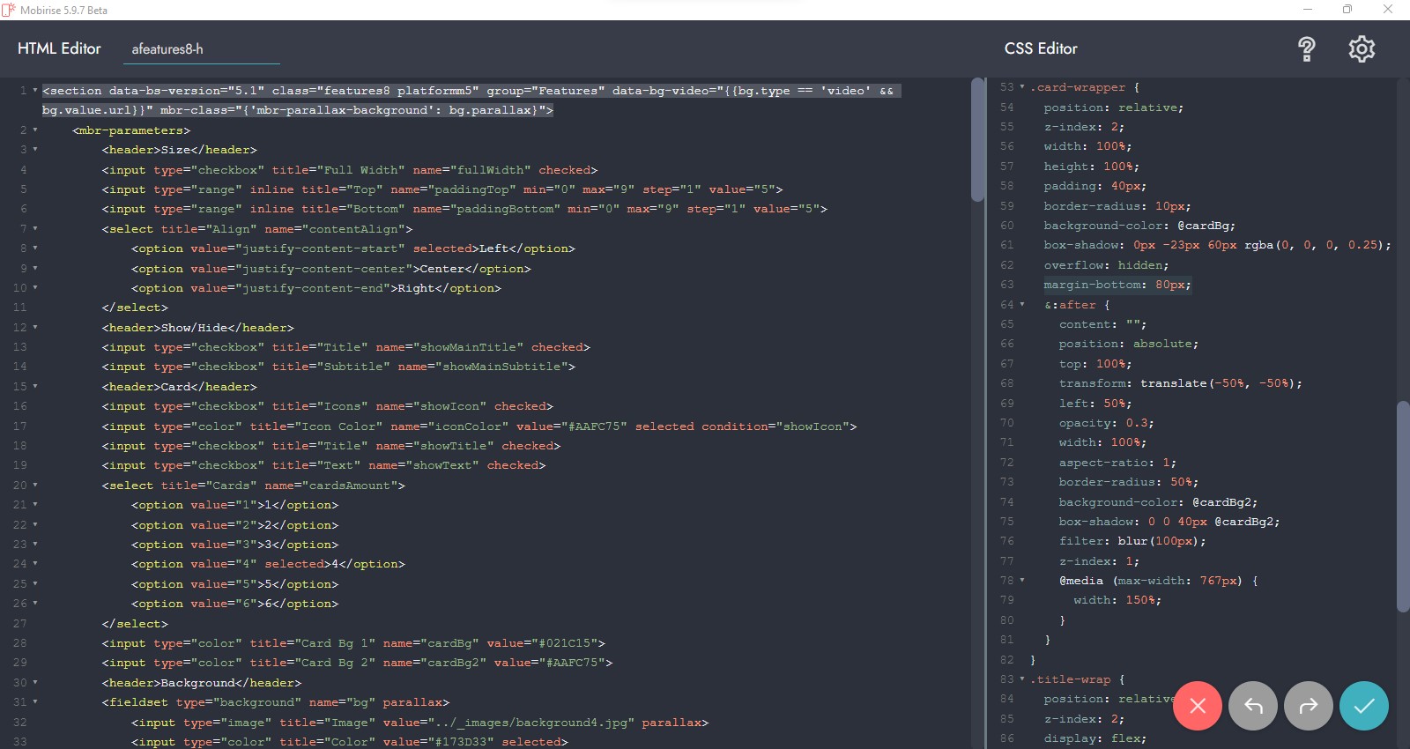Click the HTML Editor heading
1410x749 pixels.
[x=59, y=49]
